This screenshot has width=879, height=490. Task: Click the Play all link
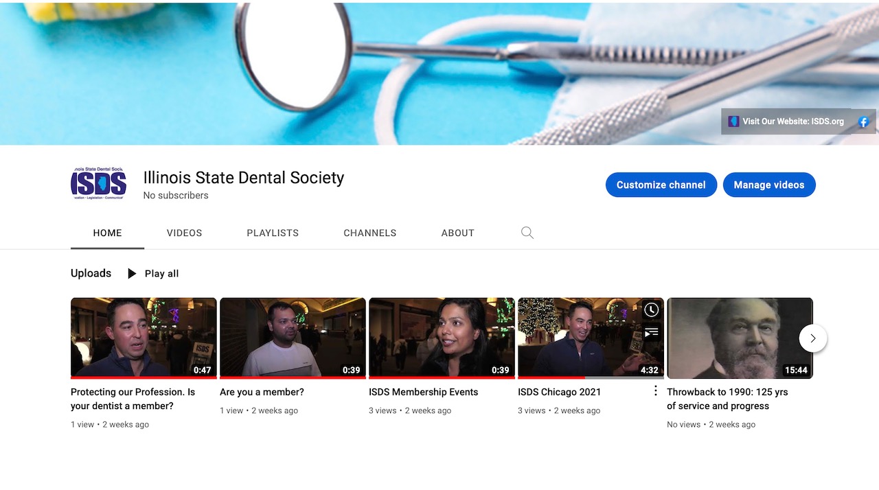coord(161,274)
